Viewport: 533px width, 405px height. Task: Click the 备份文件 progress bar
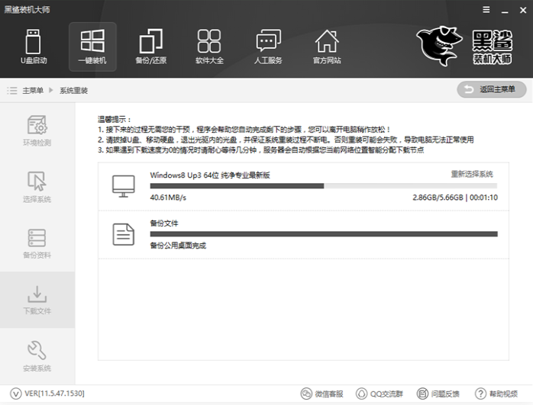(x=324, y=234)
